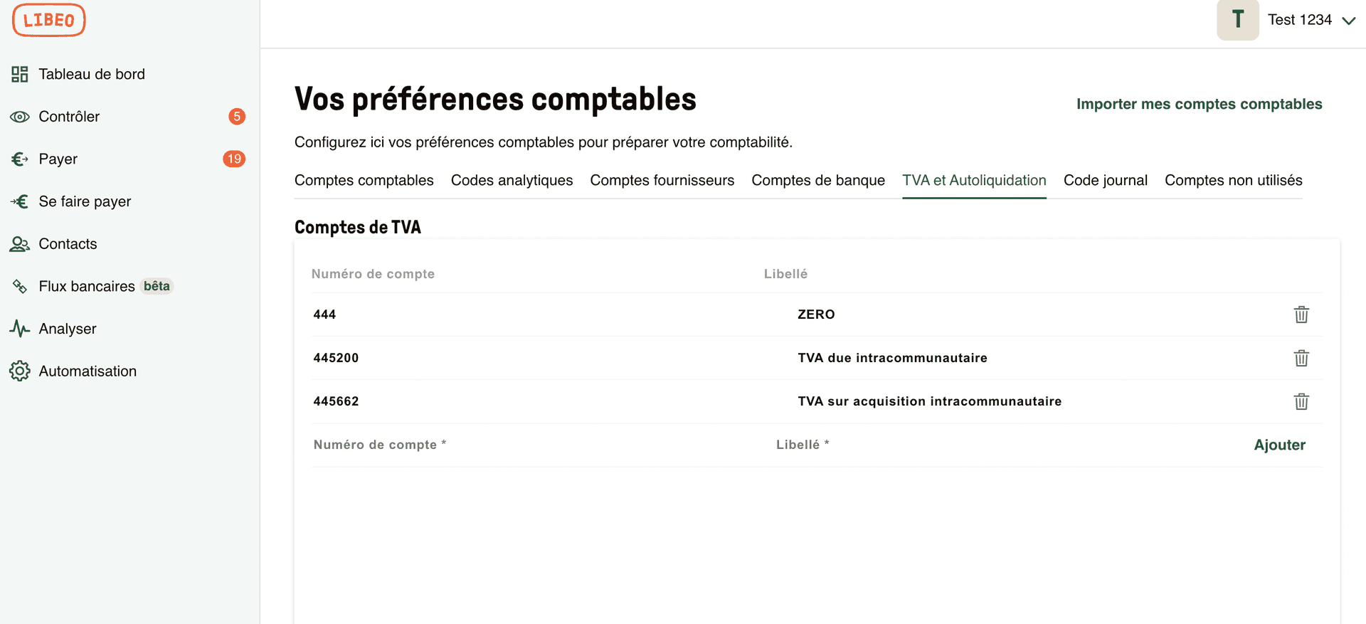
Task: Open Payer via the euro icon
Action: pos(20,159)
